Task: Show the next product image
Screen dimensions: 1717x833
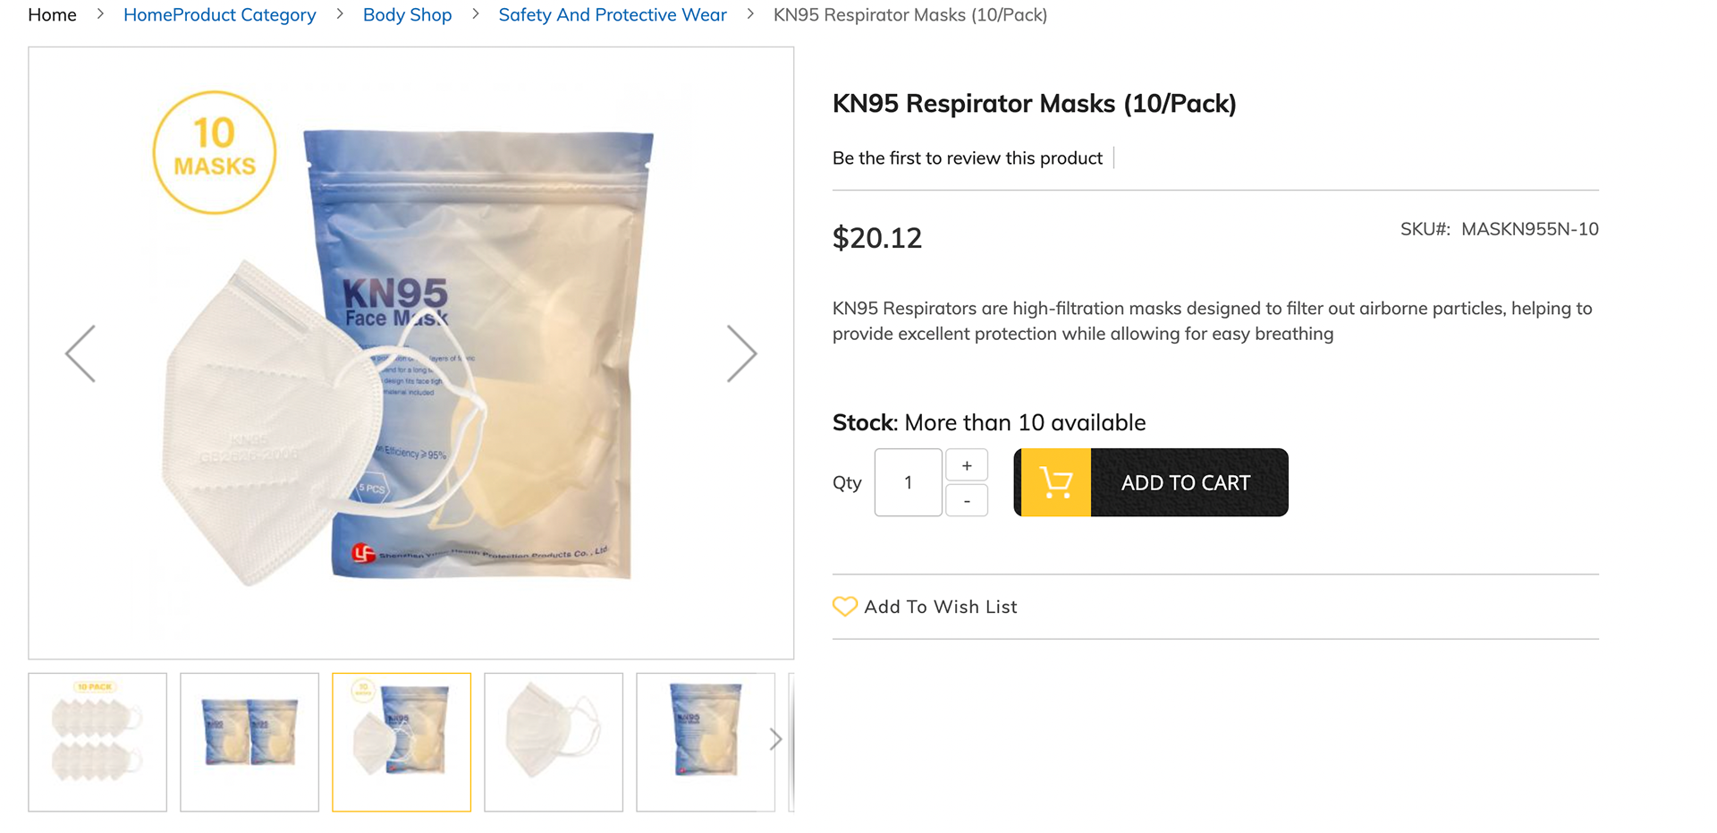Action: [741, 353]
